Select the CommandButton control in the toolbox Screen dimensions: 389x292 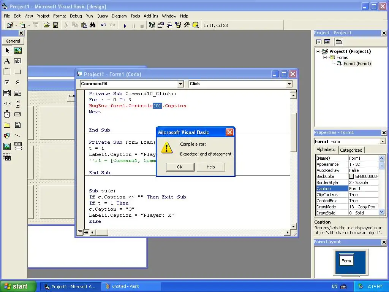pos(17,72)
